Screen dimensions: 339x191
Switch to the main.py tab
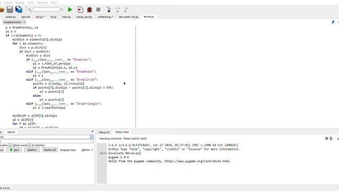coord(66,16)
